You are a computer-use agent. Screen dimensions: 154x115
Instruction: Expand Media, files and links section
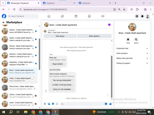(132, 58)
